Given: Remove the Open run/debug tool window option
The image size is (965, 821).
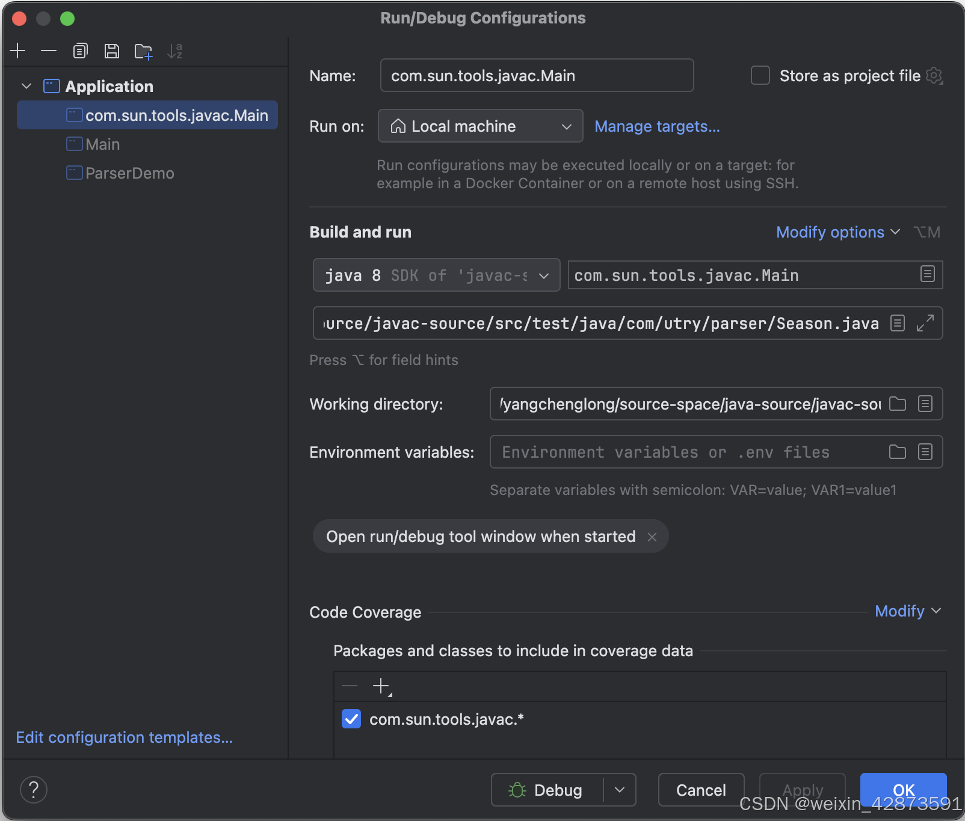Looking at the screenshot, I should pyautogui.click(x=652, y=537).
